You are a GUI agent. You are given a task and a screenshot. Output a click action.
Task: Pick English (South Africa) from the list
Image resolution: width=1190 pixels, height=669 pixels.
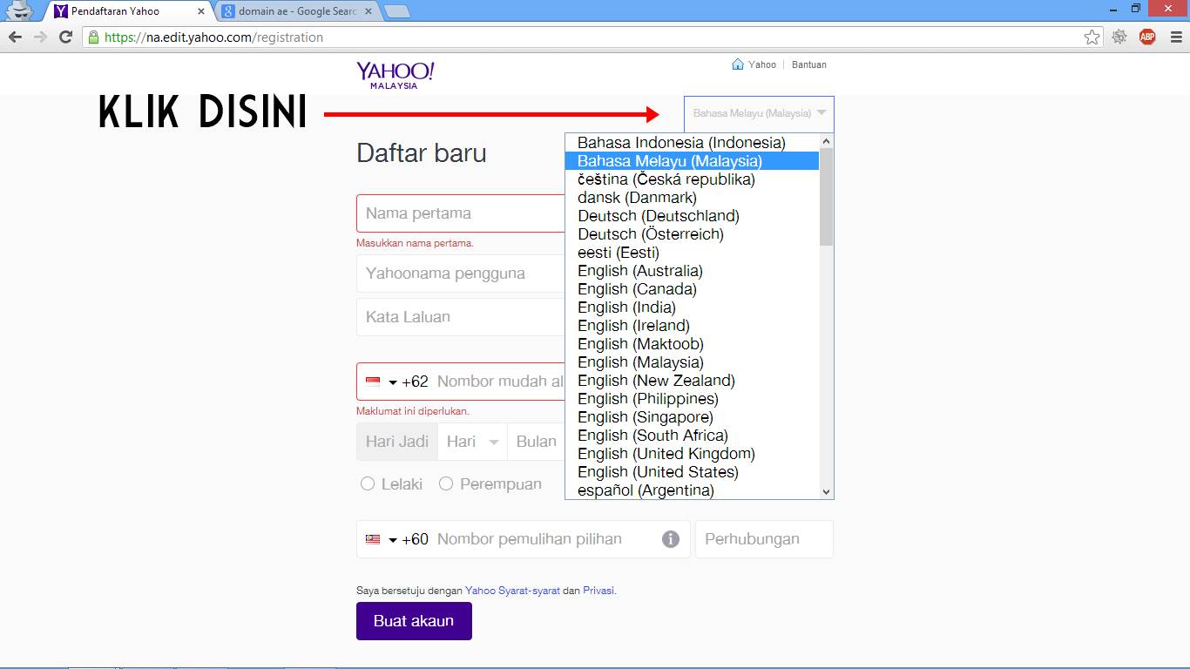[x=693, y=436]
